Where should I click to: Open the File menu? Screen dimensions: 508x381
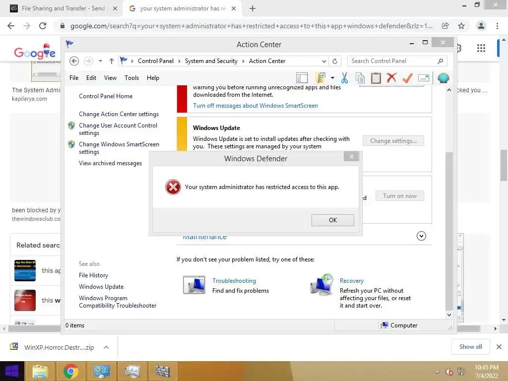[x=74, y=78]
